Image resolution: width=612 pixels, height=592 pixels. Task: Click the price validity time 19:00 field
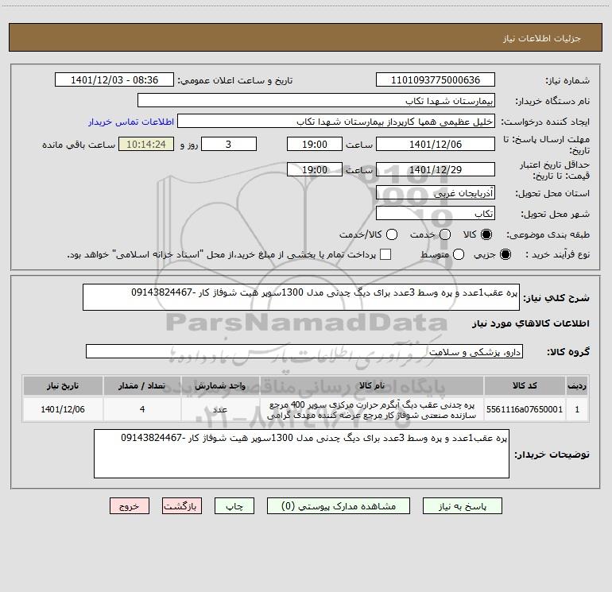click(315, 169)
